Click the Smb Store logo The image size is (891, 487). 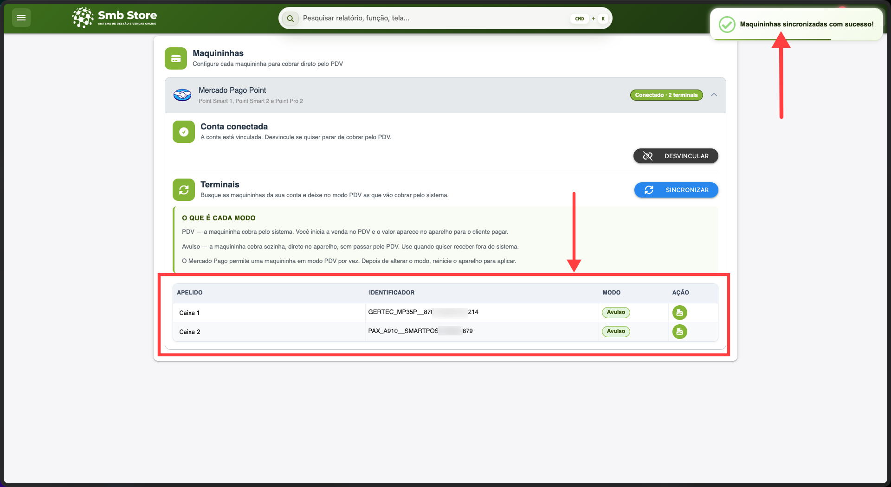[115, 18]
